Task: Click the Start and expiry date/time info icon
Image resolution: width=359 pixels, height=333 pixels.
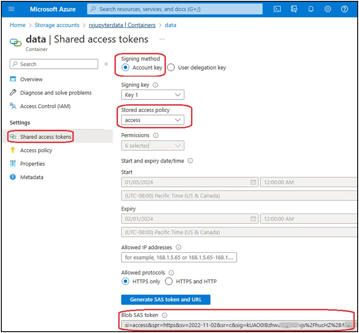Action: [190, 161]
